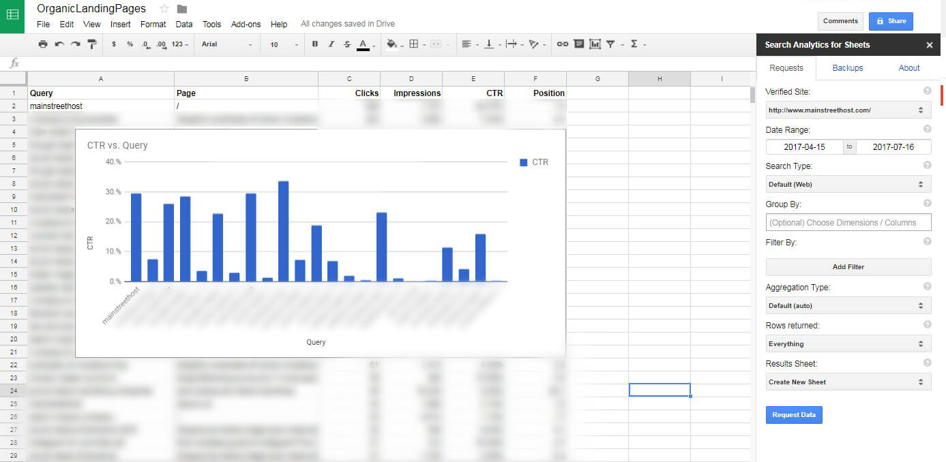This screenshot has width=946, height=462.
Task: Open the Data menu
Action: tap(184, 24)
